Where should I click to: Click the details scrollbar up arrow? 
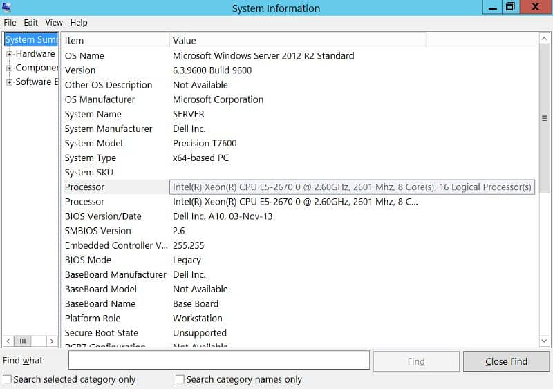click(x=544, y=39)
